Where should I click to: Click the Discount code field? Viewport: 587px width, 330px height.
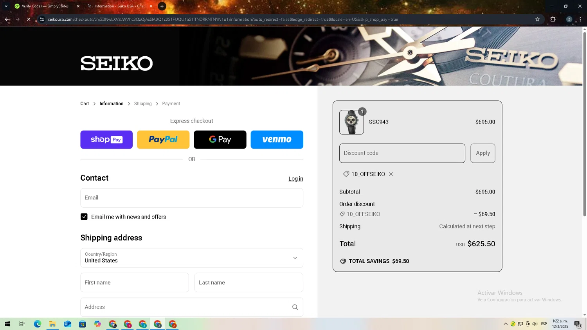tap(402, 153)
